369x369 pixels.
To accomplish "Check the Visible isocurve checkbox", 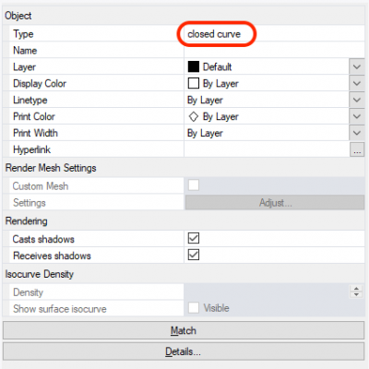I will (194, 307).
